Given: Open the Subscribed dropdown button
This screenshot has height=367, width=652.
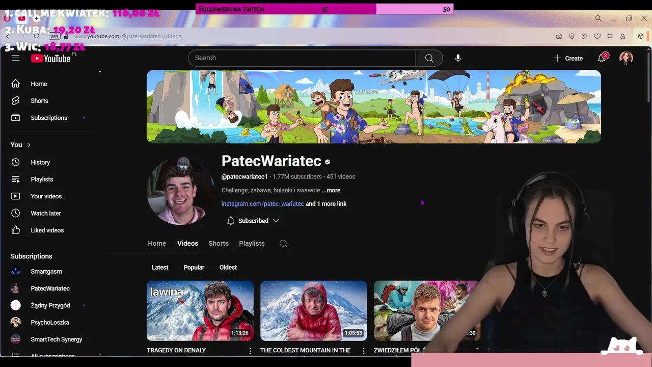Looking at the screenshot, I should (253, 221).
